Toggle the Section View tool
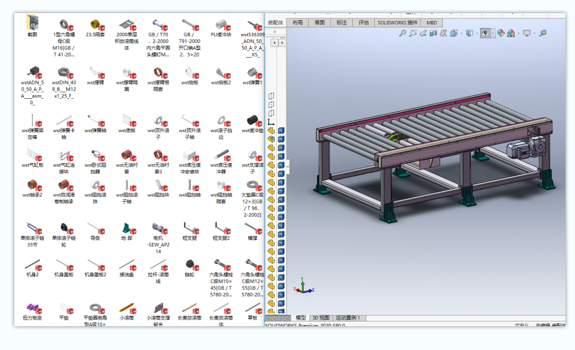The height and width of the screenshot is (350, 575). (x=433, y=33)
